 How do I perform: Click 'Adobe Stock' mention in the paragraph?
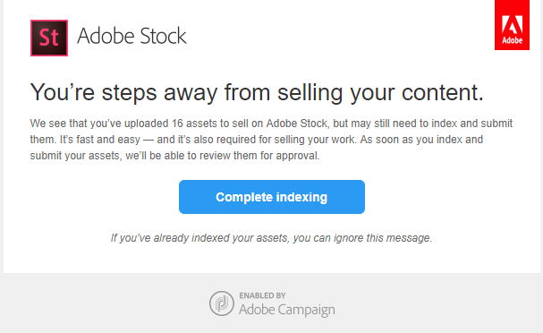[297, 124]
